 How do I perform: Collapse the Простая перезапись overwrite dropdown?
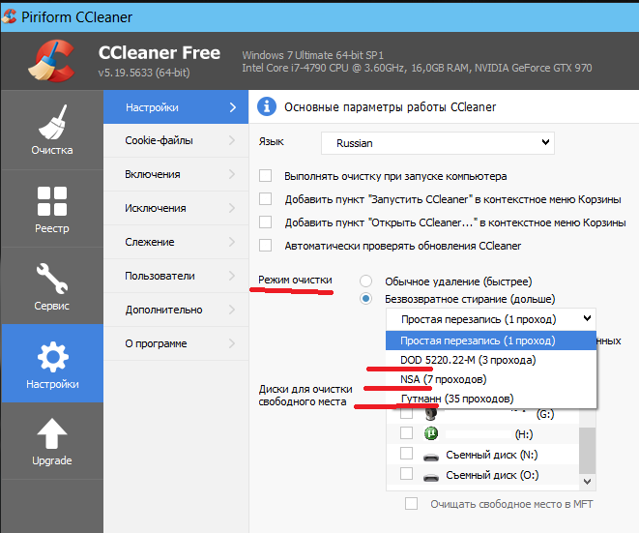click(491, 319)
